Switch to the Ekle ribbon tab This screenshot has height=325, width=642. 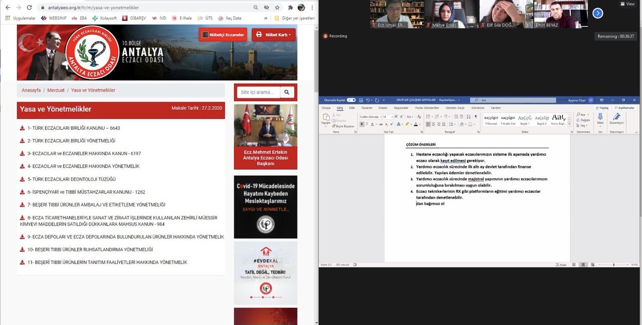pyautogui.click(x=351, y=108)
